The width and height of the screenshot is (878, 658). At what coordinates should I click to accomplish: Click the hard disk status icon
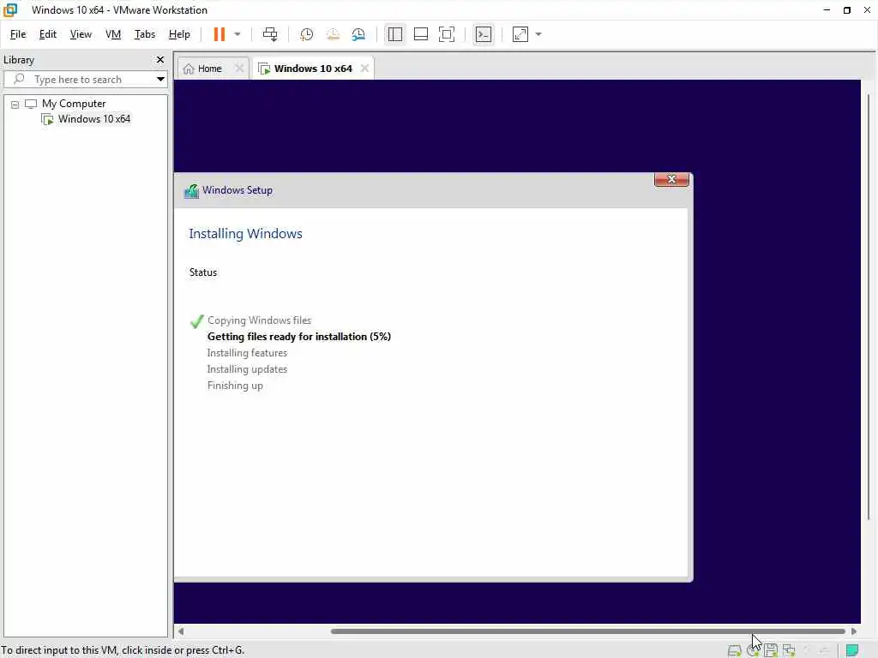(735, 650)
